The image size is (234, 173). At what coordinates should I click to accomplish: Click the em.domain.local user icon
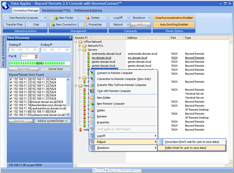89,58
